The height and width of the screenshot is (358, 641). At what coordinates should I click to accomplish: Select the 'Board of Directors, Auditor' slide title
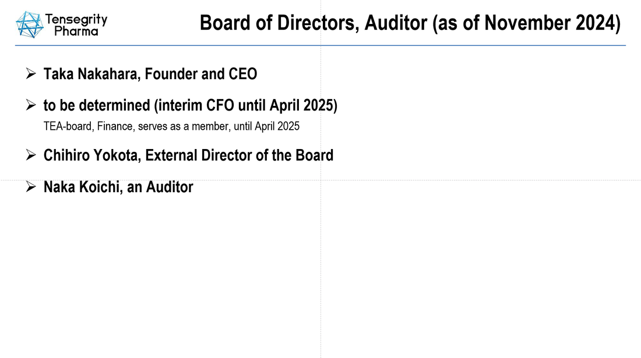click(x=410, y=23)
